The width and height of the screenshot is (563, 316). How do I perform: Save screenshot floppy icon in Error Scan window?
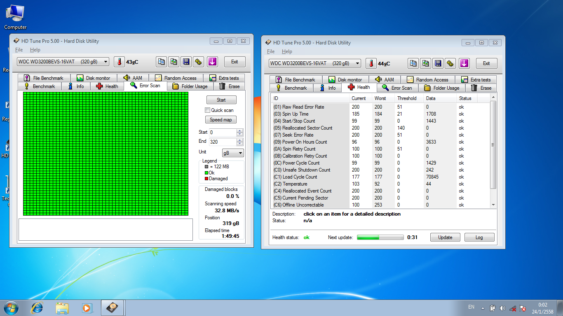186,62
